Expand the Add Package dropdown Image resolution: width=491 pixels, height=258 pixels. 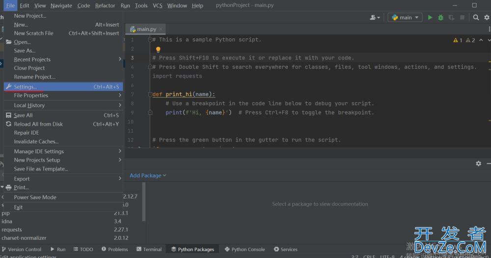(x=148, y=175)
